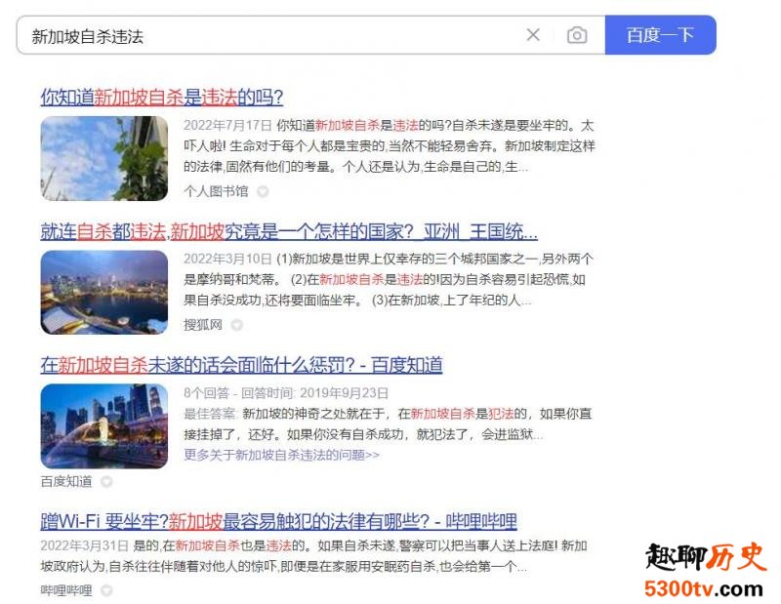This screenshot has height=604, width=781.
Task: Click the date text 2022年3月10日
Action: click(x=227, y=259)
